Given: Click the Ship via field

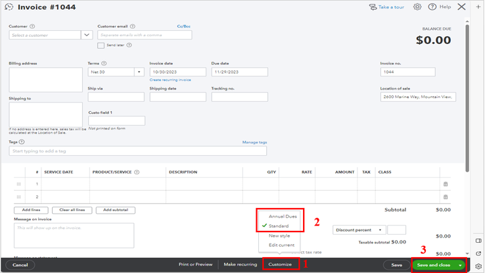Looking at the screenshot, I should [x=116, y=97].
